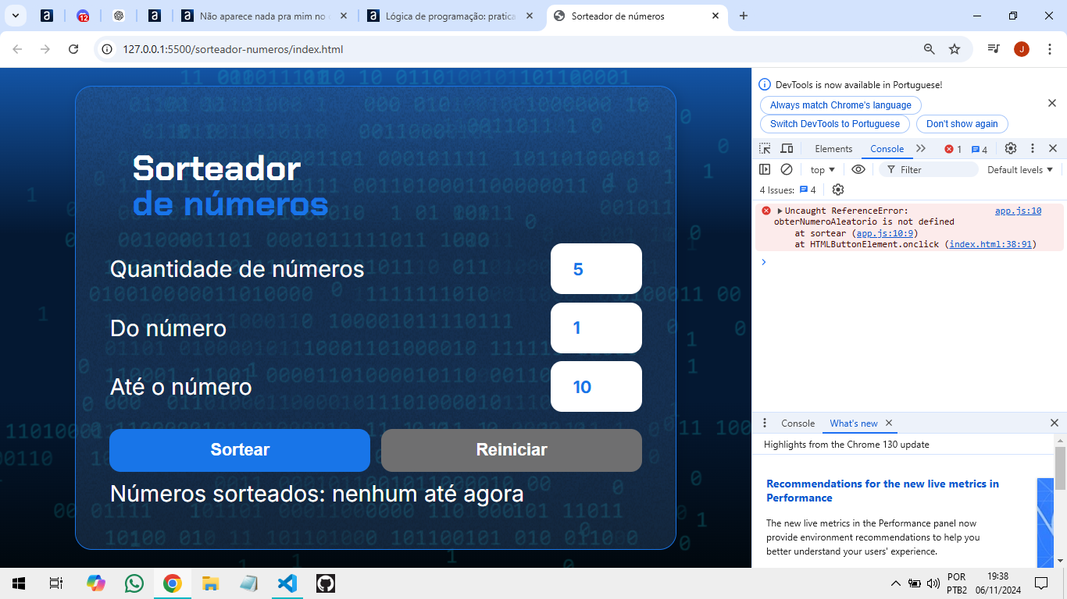This screenshot has height=599, width=1067.
Task: Open WhatsApp from the taskbar
Action: coord(134,583)
